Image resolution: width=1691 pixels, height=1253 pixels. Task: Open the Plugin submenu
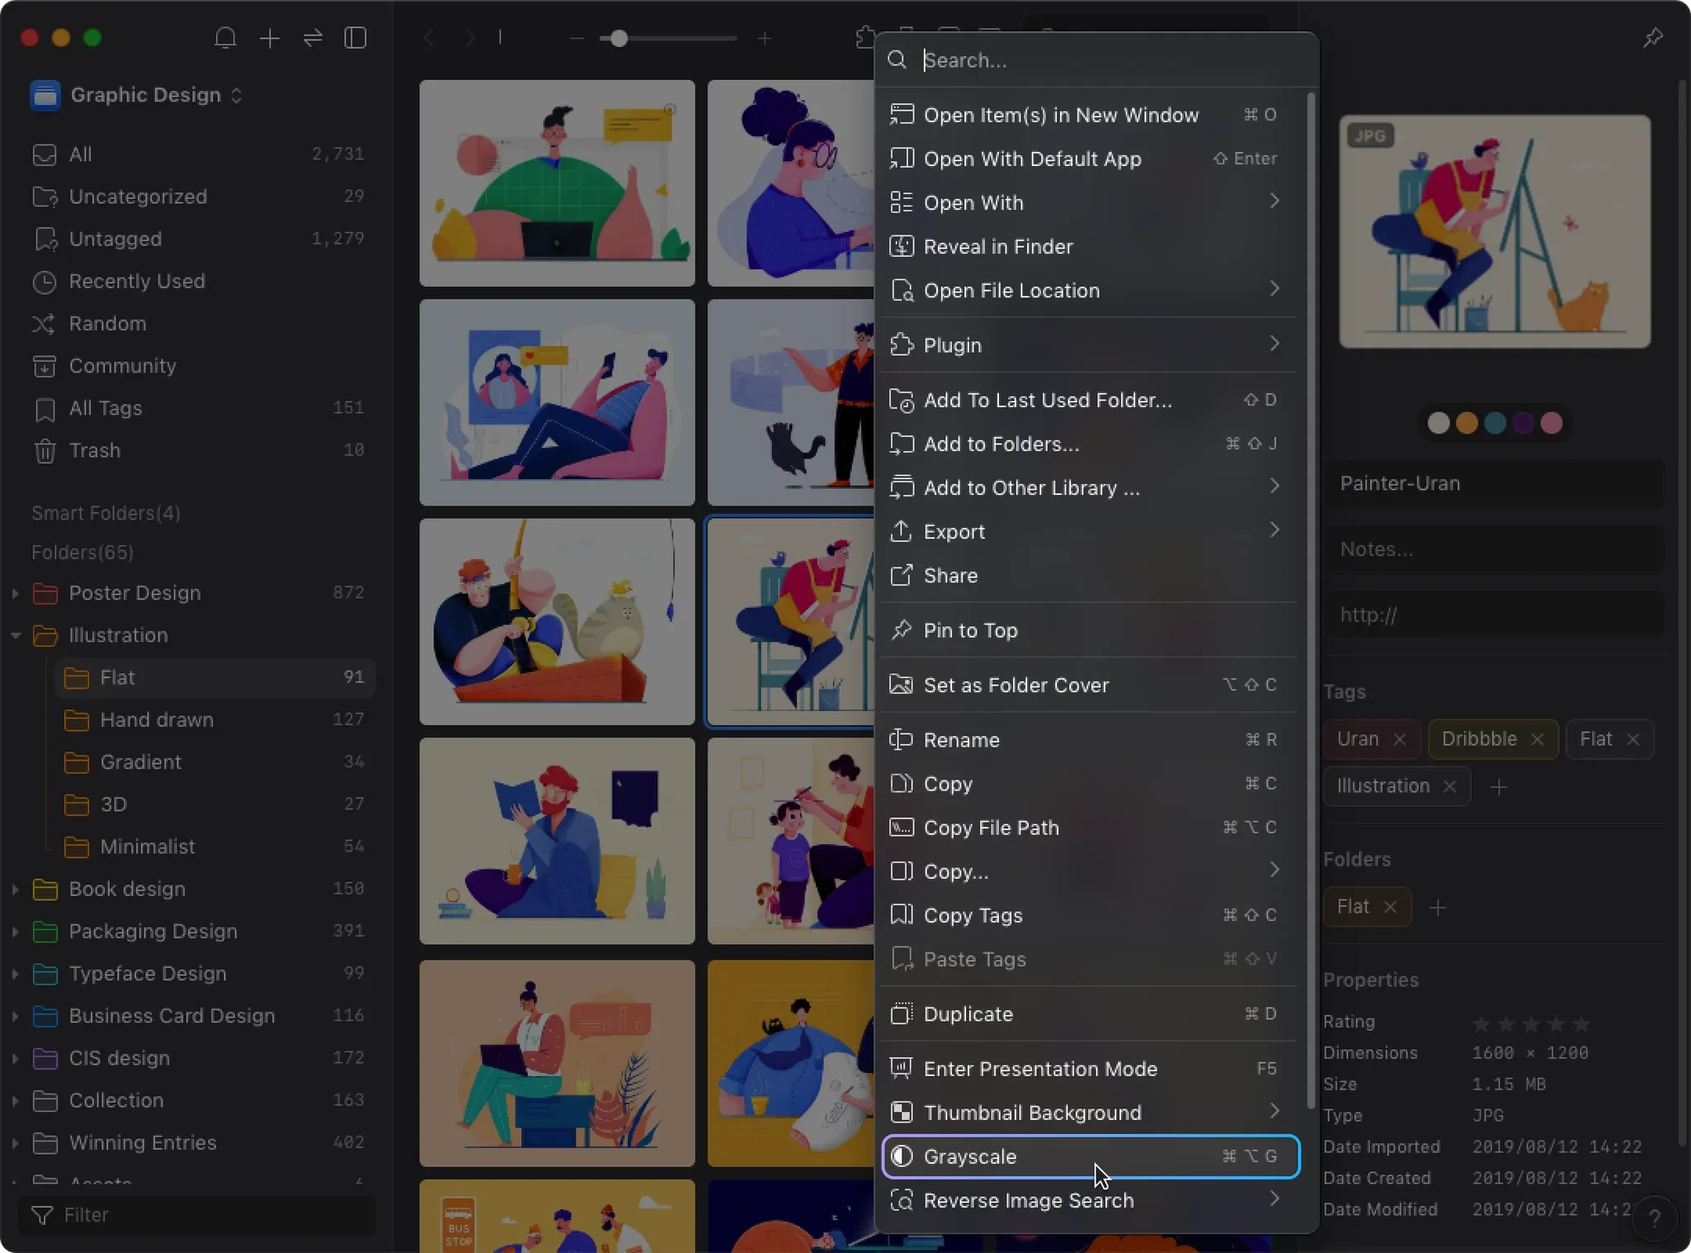(1090, 344)
